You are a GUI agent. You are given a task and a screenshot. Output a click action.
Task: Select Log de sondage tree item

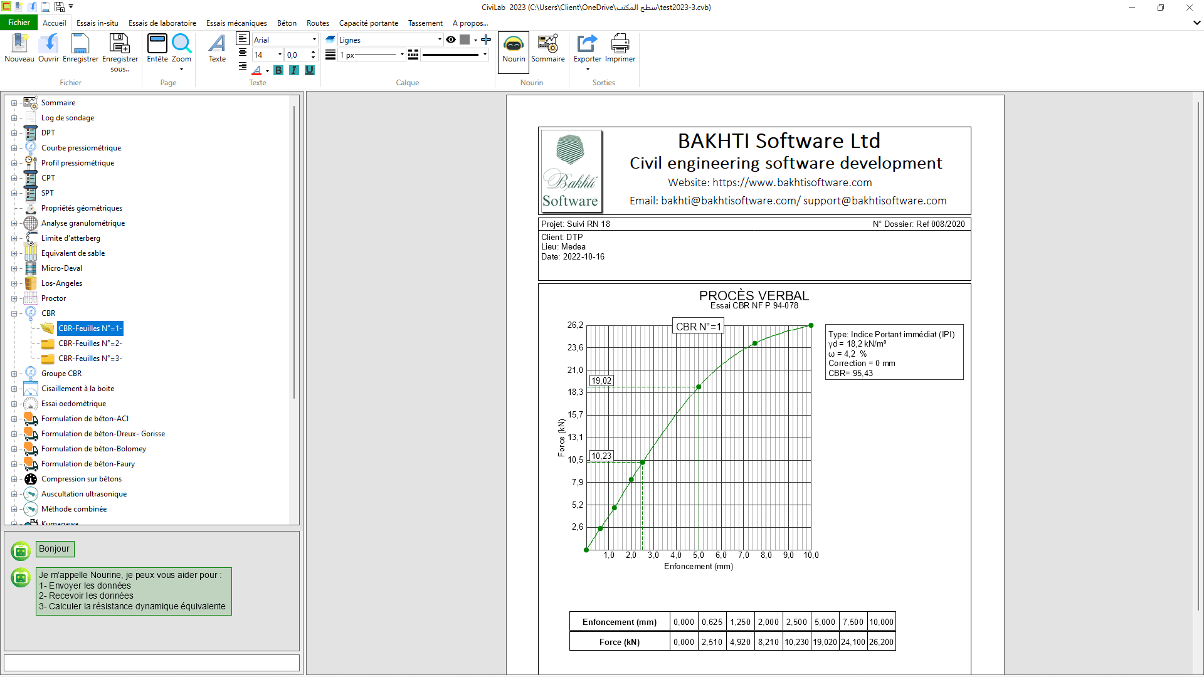pyautogui.click(x=68, y=118)
